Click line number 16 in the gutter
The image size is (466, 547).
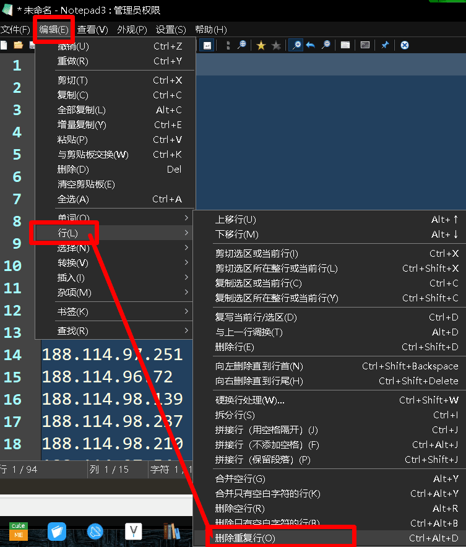(13, 399)
